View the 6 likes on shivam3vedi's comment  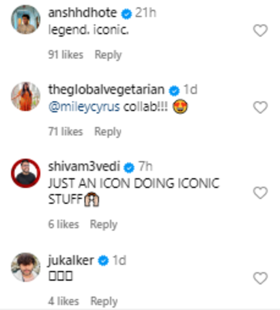pos(64,224)
